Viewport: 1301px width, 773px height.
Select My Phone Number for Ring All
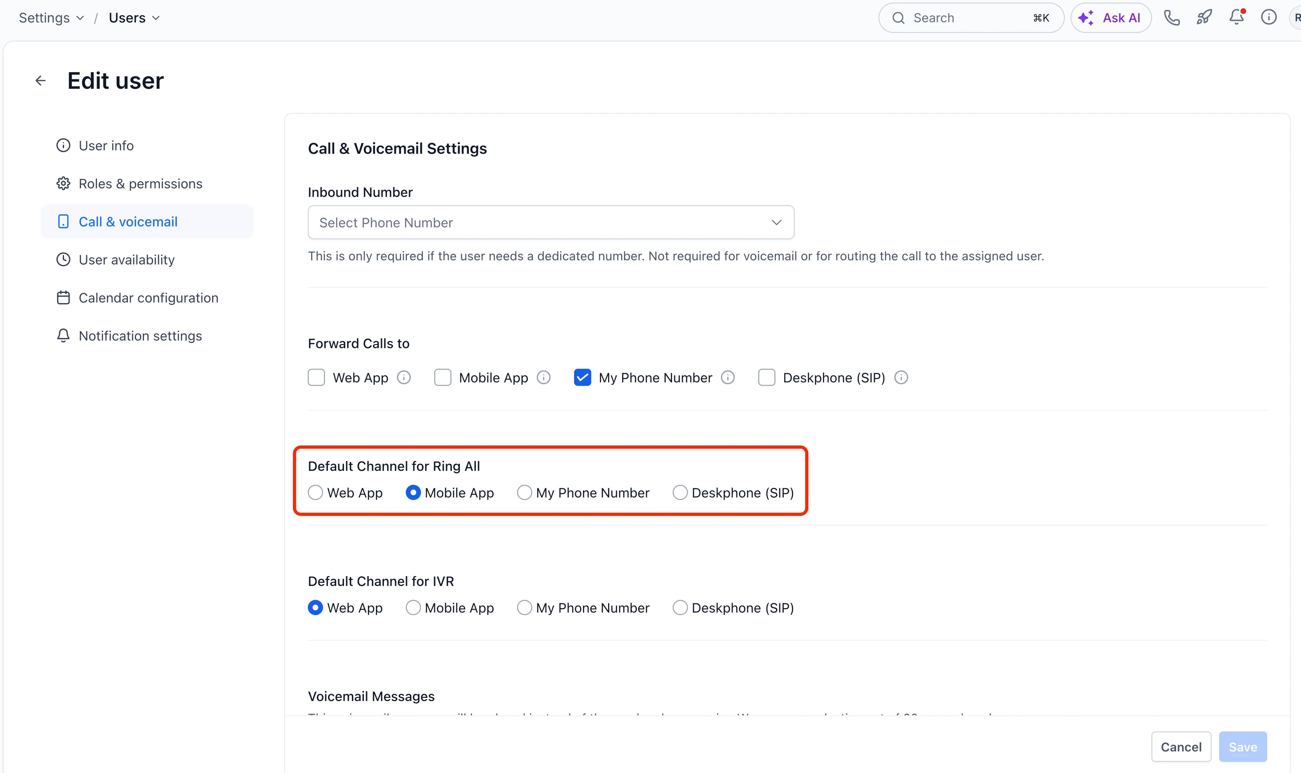click(x=524, y=492)
